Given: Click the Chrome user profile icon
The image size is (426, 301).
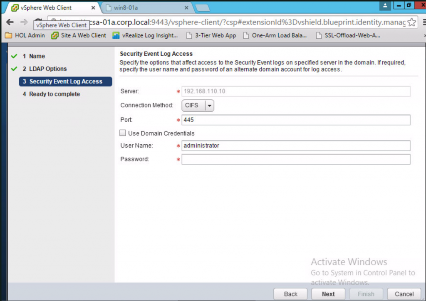Looking at the screenshot, I should [385, 5].
